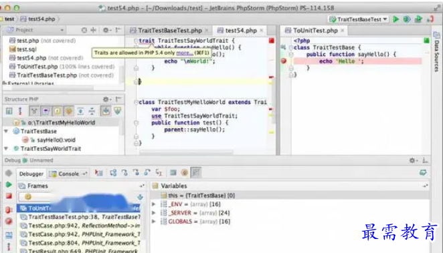Select sayHello():void in Structure tree
This screenshot has width=443, height=253.
pos(49,140)
